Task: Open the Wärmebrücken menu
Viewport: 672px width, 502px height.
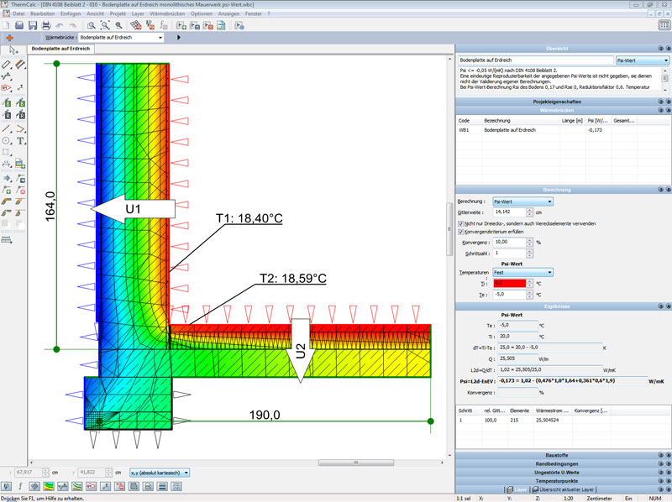Action: point(167,13)
